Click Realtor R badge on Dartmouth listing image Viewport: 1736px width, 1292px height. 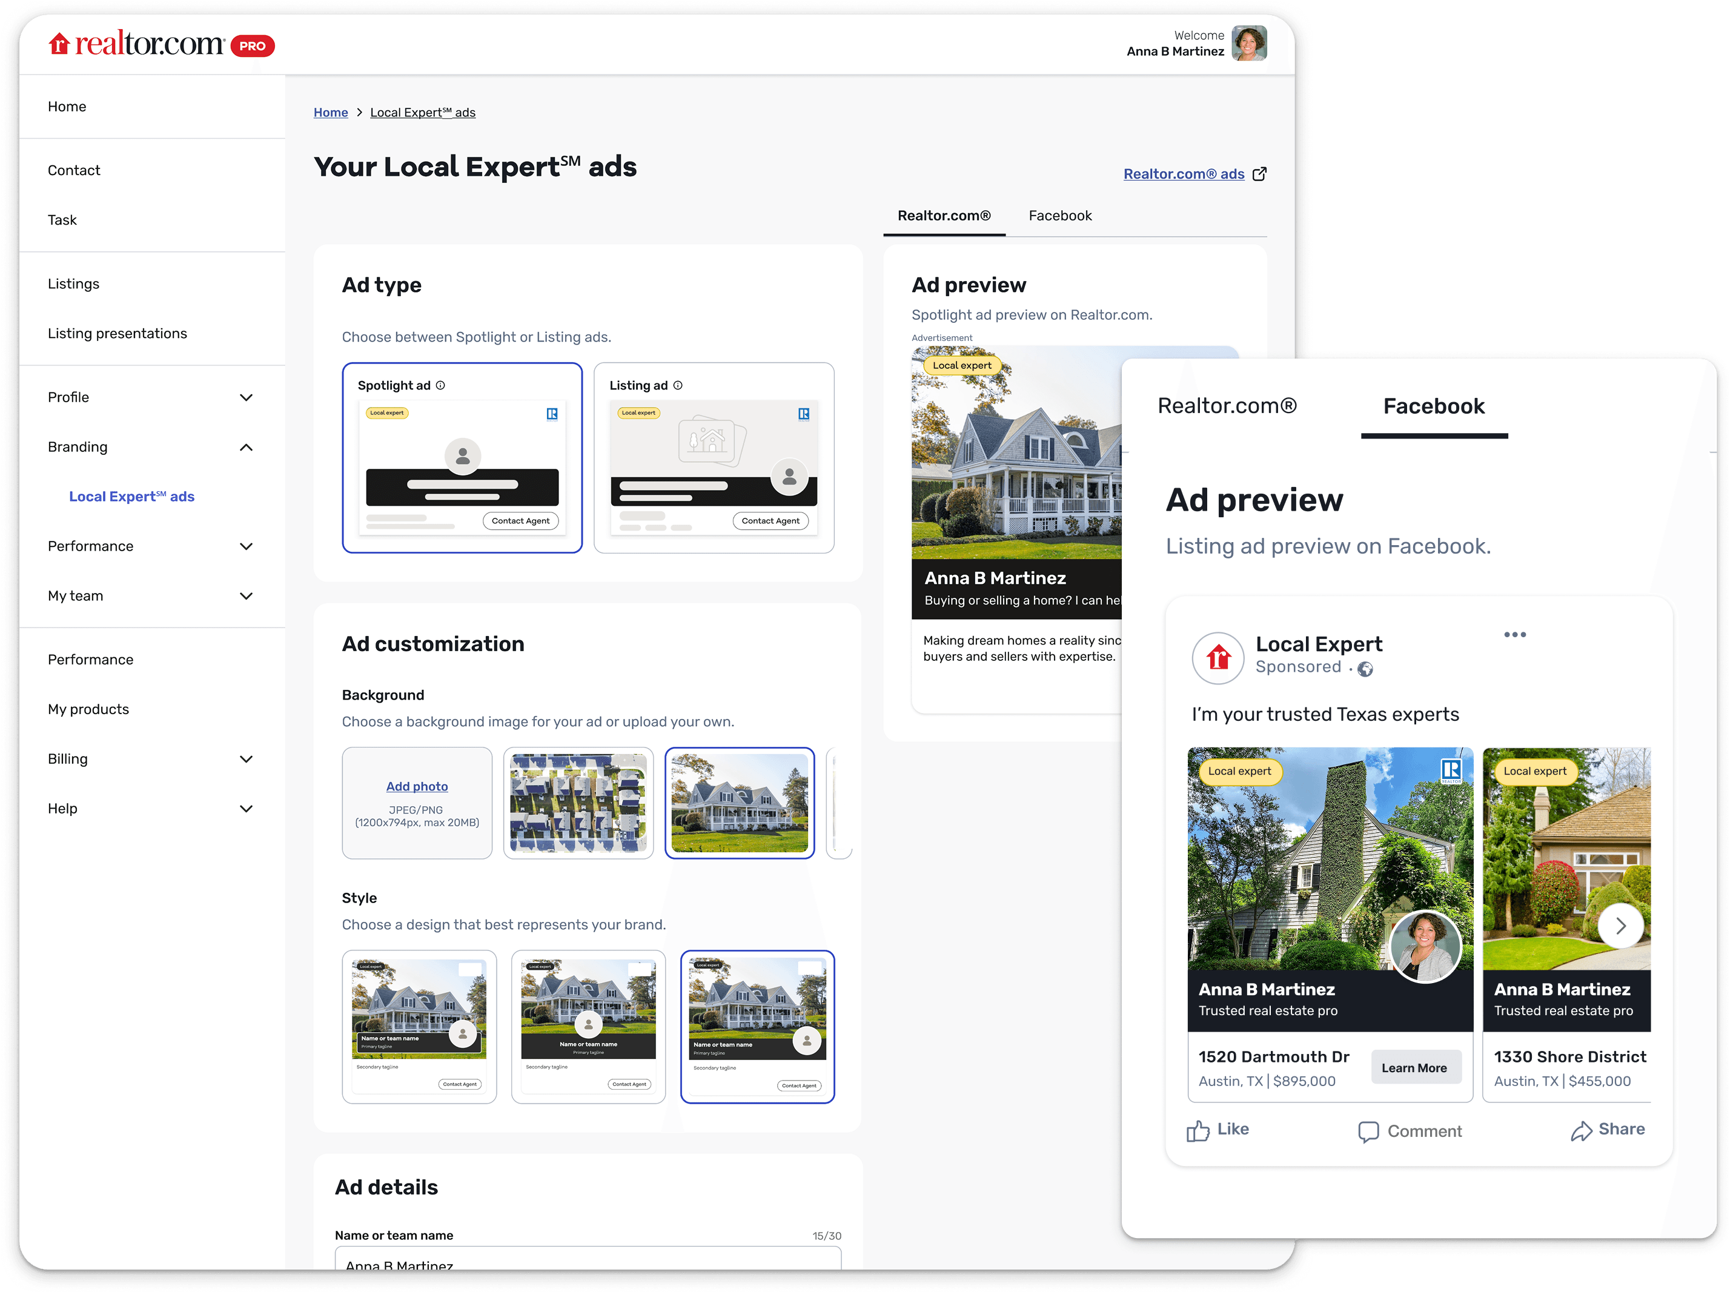pos(1451,771)
